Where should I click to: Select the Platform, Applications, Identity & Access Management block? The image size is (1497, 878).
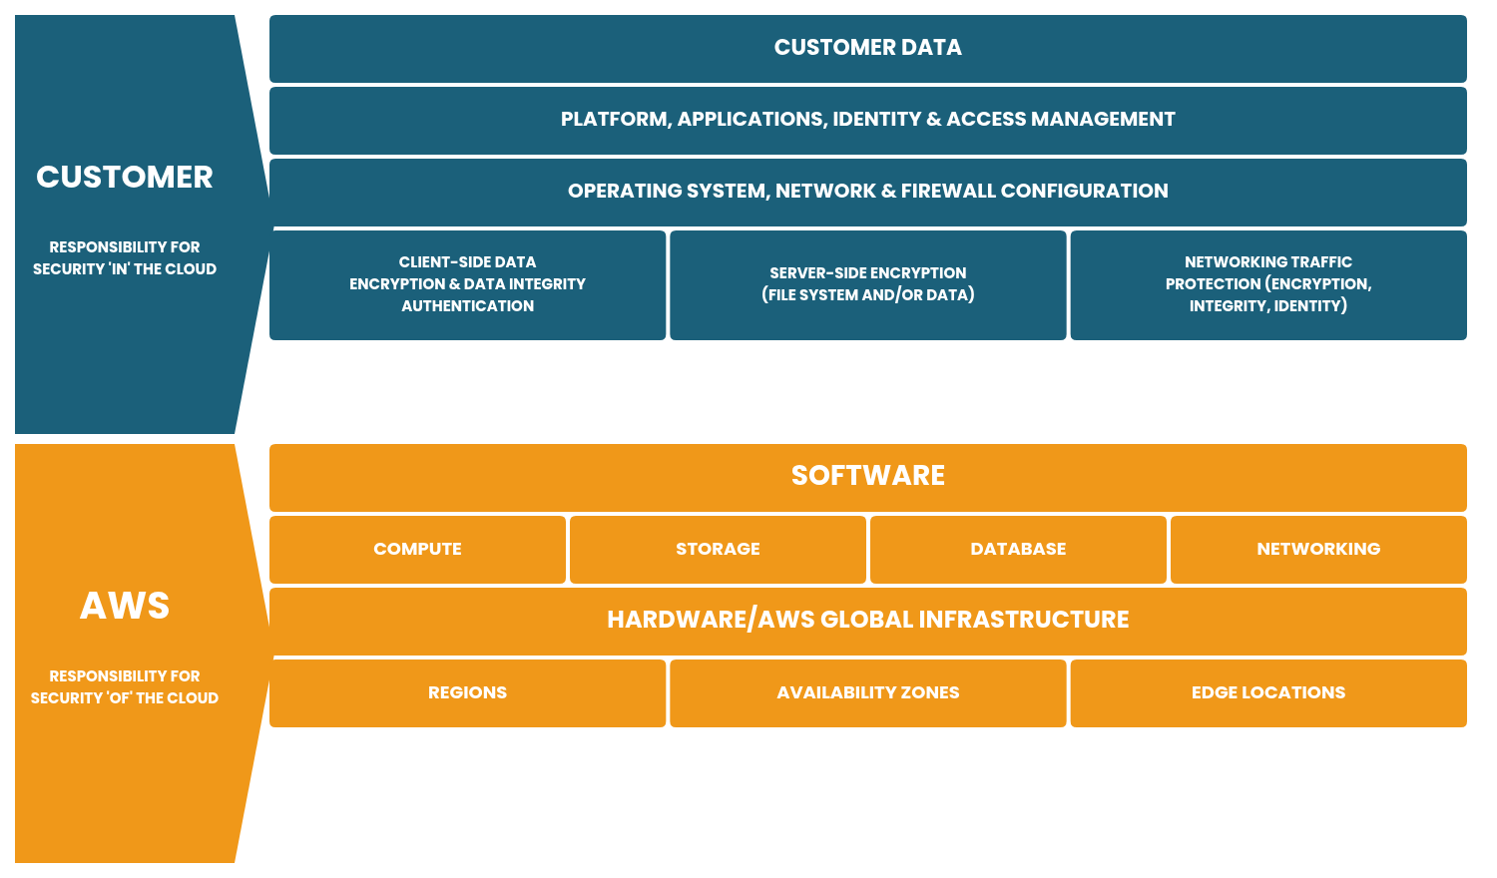(867, 121)
